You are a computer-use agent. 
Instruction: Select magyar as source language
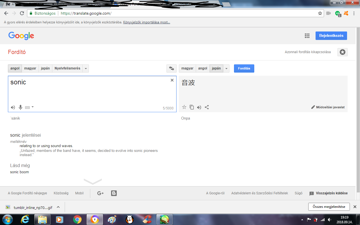(x=30, y=68)
